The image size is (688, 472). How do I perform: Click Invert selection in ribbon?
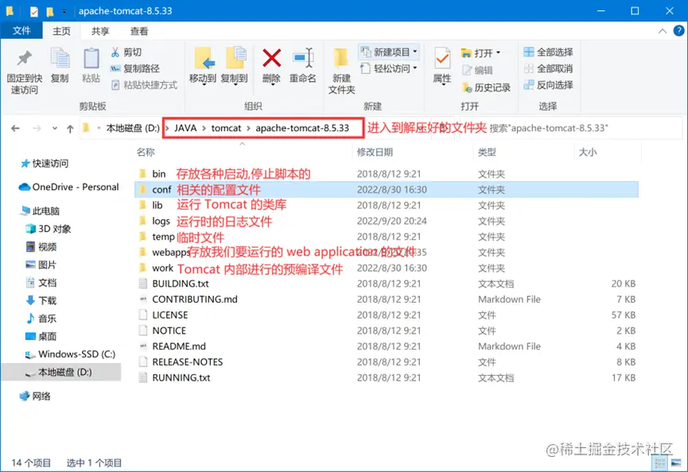[549, 85]
